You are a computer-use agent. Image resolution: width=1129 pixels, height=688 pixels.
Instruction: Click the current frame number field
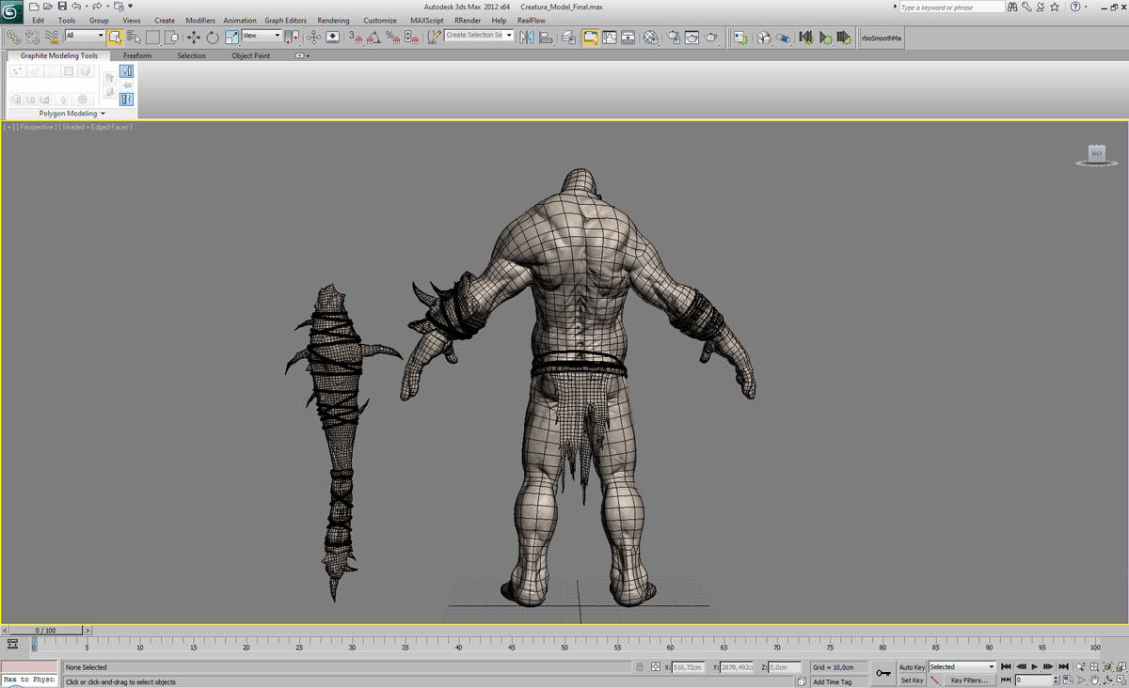[1032, 680]
